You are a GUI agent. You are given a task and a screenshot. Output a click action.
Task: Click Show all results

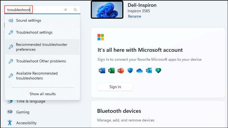point(43,94)
